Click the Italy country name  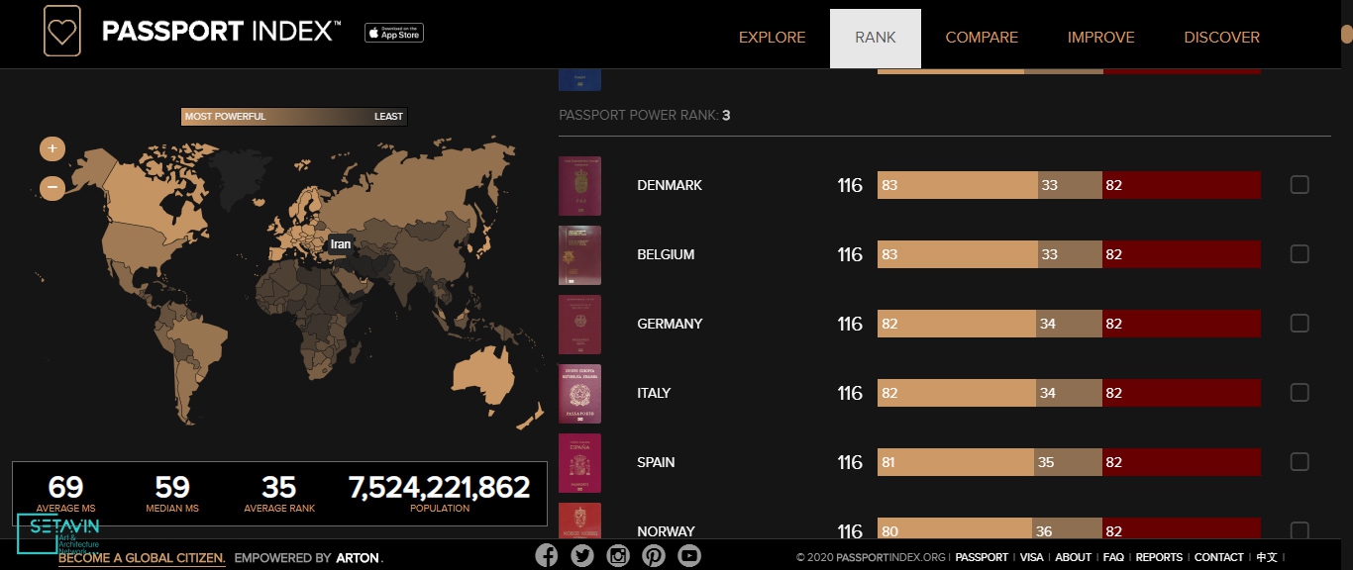[654, 393]
